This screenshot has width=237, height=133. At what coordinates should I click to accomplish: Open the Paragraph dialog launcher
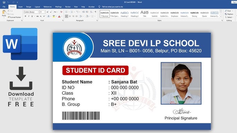pos(97,20)
